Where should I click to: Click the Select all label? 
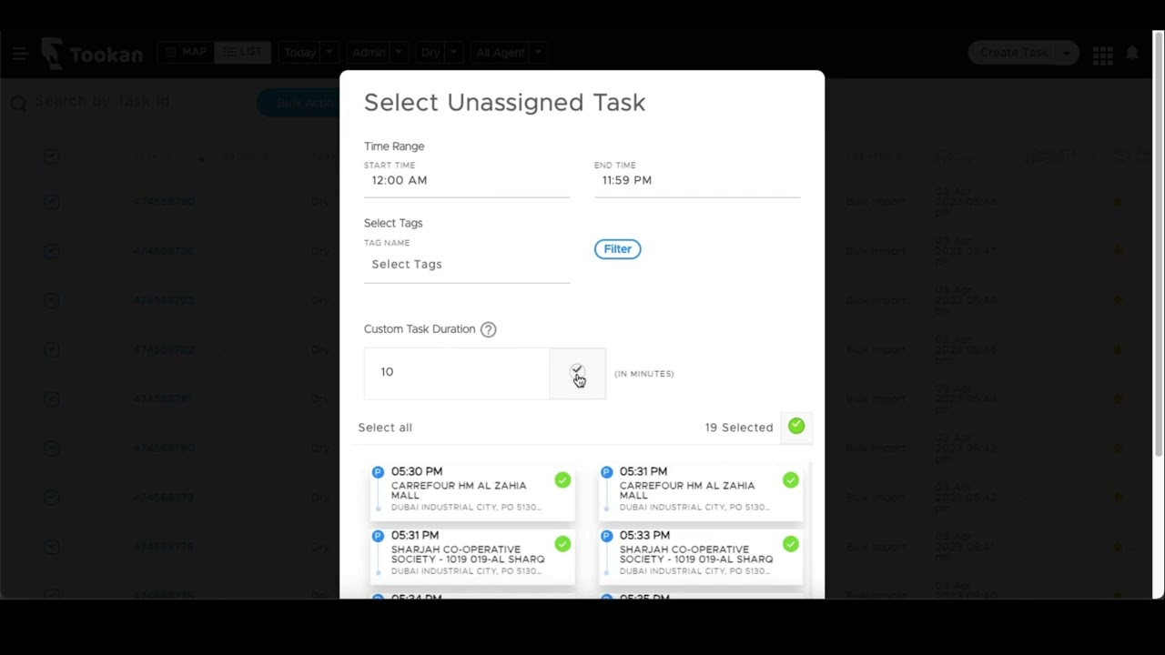pyautogui.click(x=385, y=428)
